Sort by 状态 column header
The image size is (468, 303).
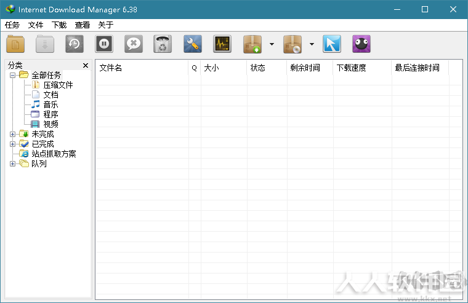[x=267, y=68]
